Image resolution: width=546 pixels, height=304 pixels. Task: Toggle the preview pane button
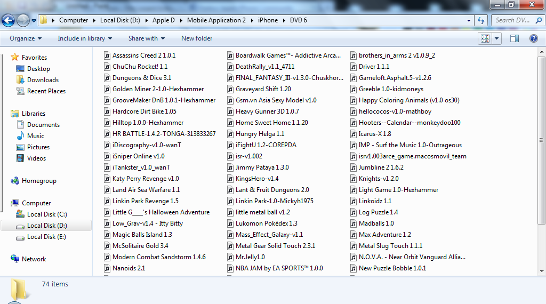pyautogui.click(x=515, y=38)
